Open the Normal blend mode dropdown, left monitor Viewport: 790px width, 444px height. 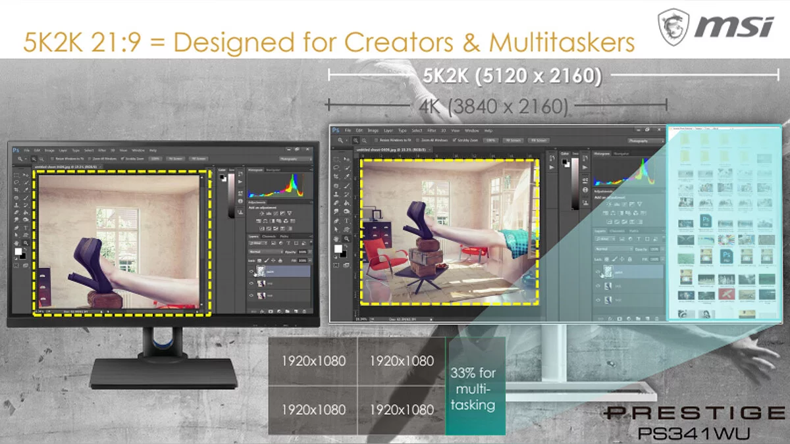(266, 252)
